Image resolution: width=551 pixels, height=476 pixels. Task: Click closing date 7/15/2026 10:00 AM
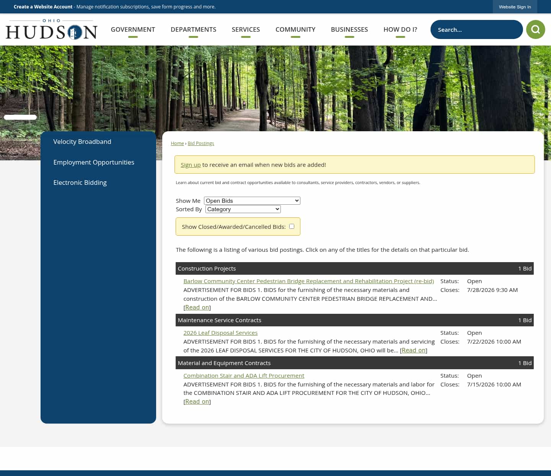coord(494,385)
